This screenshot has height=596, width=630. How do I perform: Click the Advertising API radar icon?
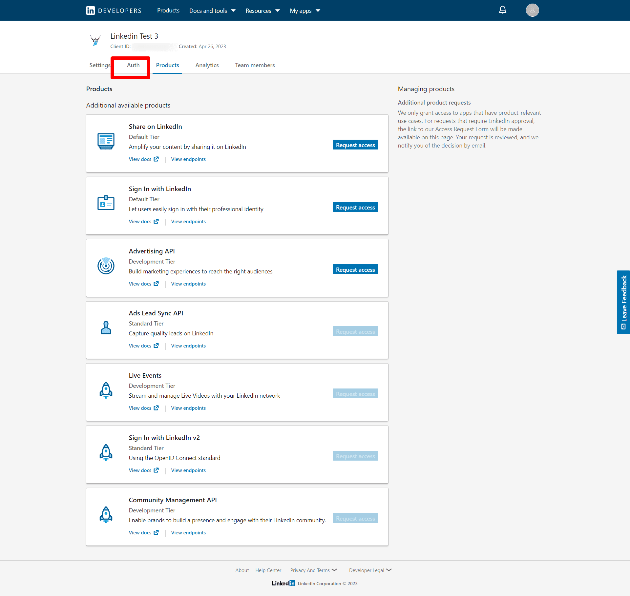106,266
